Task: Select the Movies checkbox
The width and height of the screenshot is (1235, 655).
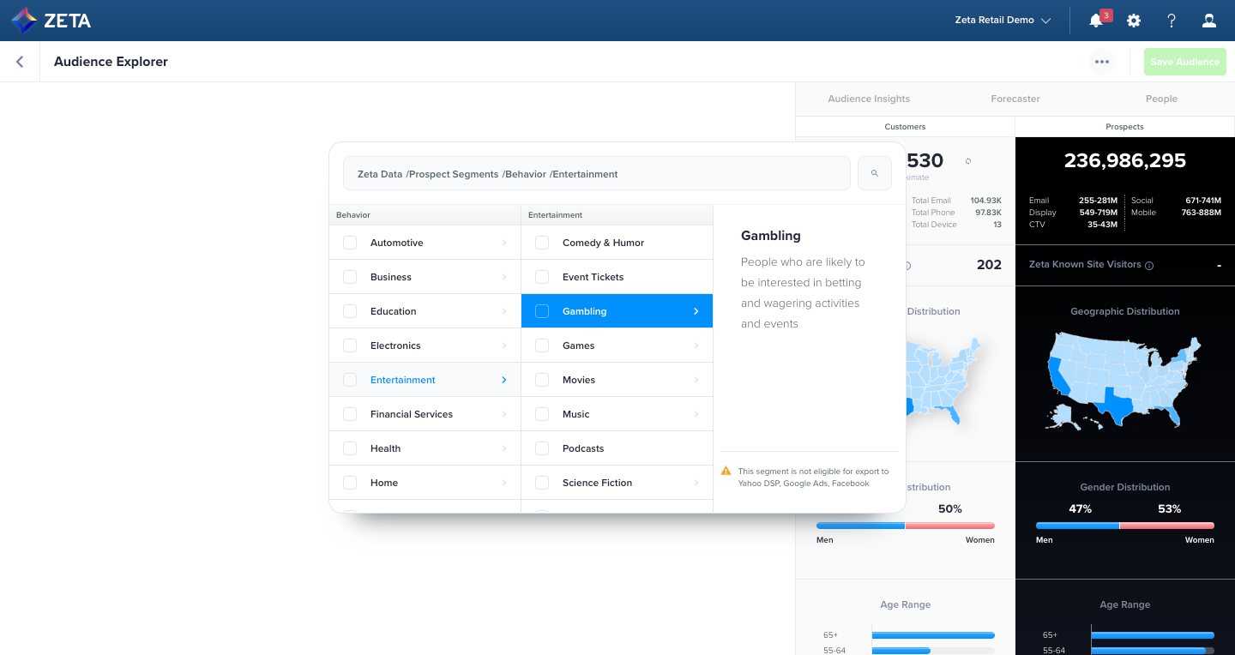Action: [542, 379]
